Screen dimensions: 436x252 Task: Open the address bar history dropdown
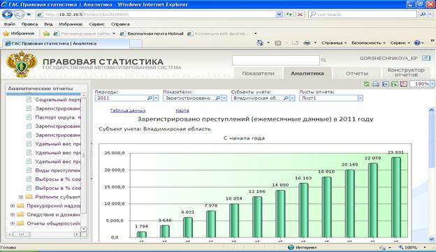click(x=279, y=15)
